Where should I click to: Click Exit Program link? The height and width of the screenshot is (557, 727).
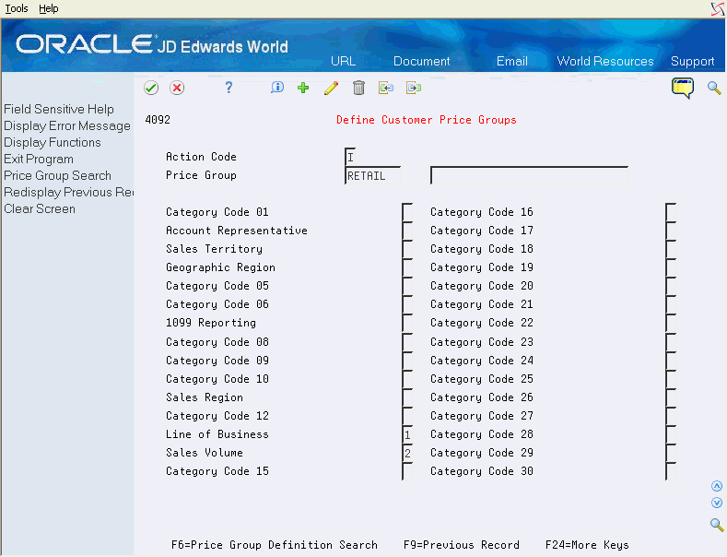[39, 160]
